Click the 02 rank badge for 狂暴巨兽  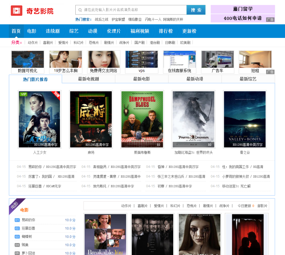17,228
